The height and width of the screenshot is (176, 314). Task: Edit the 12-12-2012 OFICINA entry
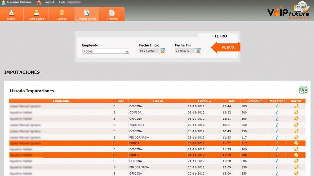[x=277, y=106]
